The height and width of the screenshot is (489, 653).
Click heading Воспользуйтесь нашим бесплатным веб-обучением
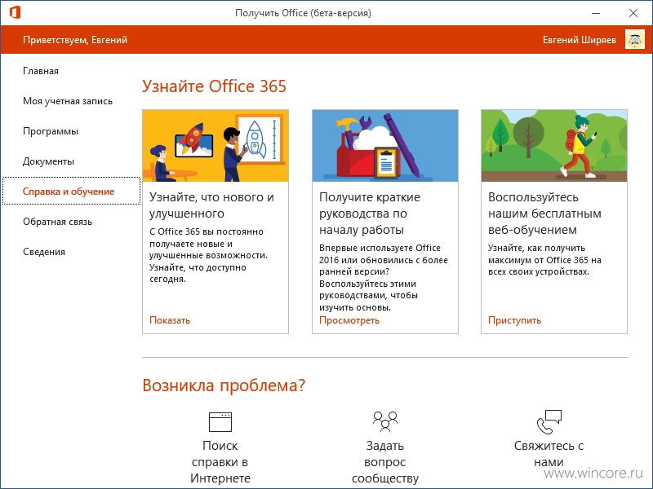(544, 213)
